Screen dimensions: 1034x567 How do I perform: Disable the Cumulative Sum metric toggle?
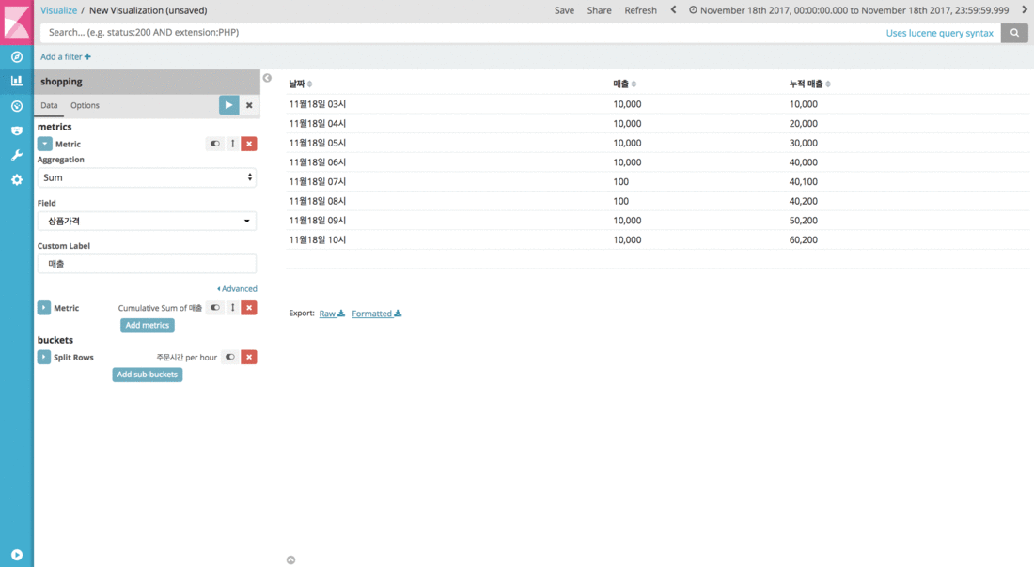[x=215, y=308]
